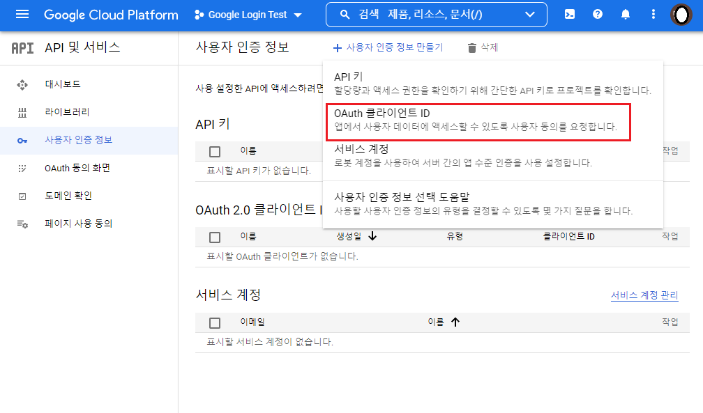Click the 표시할 API 키가 없습니다 message

258,171
